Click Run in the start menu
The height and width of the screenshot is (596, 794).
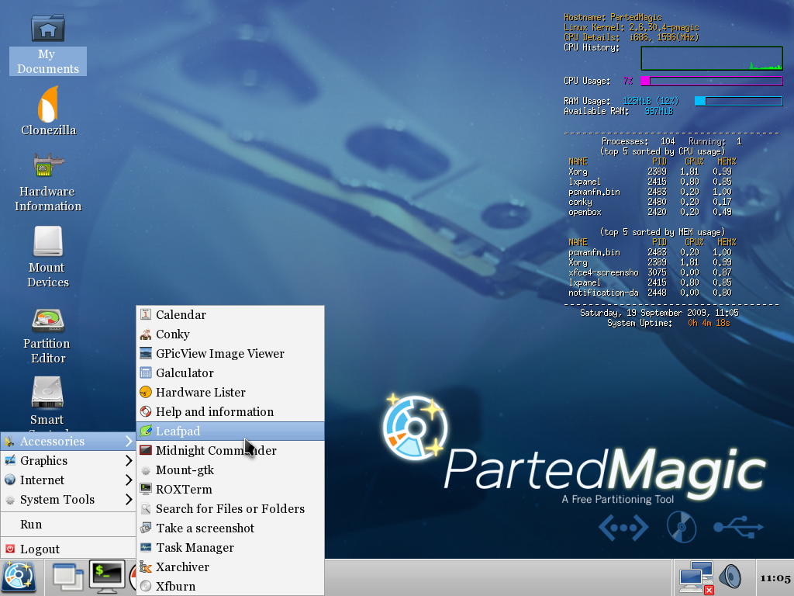click(32, 525)
